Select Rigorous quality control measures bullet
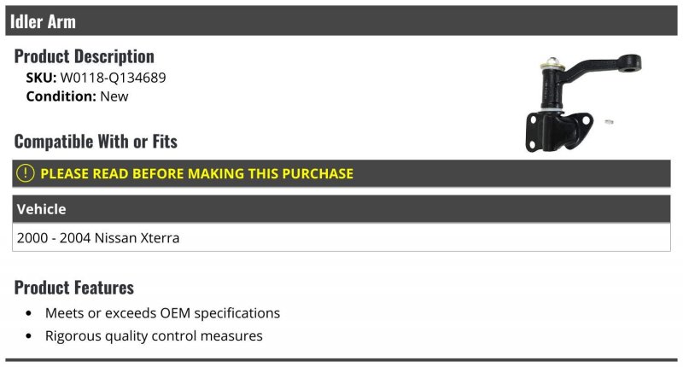The height and width of the screenshot is (367, 683). click(154, 336)
